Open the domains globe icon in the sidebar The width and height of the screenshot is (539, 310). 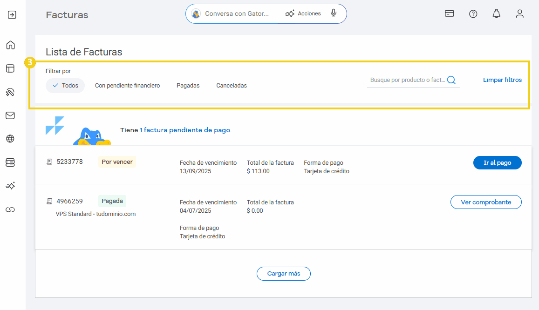[x=10, y=139]
